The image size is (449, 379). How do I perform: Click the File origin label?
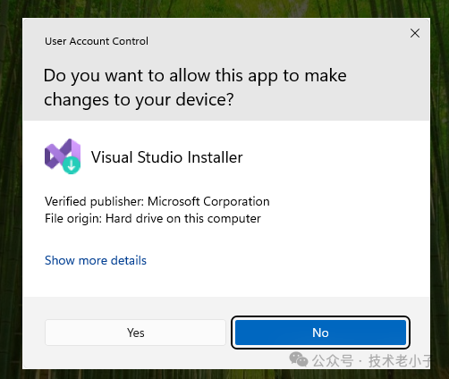pos(73,219)
